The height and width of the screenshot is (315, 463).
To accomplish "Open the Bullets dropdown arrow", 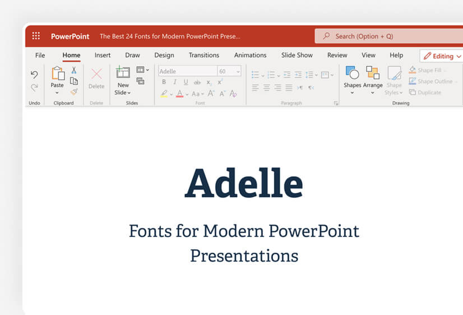I will (262, 76).
